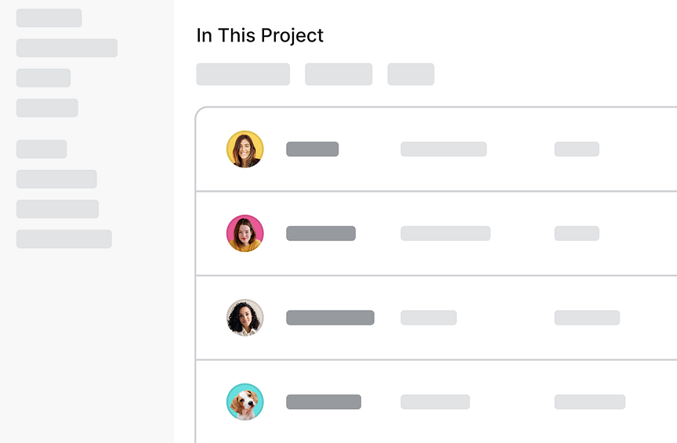The image size is (677, 443).
Task: Open the pink-background avatar profile
Action: point(245,233)
